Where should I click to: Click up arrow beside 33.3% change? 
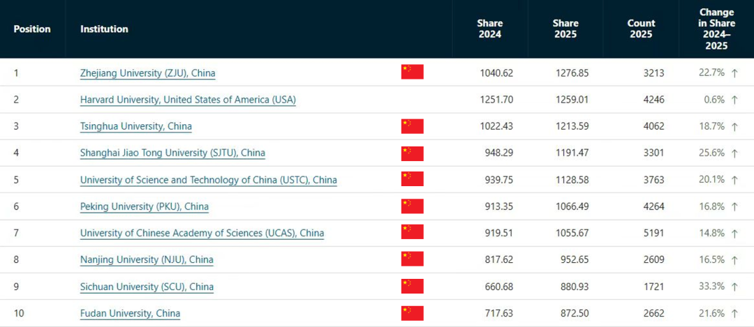(734, 287)
